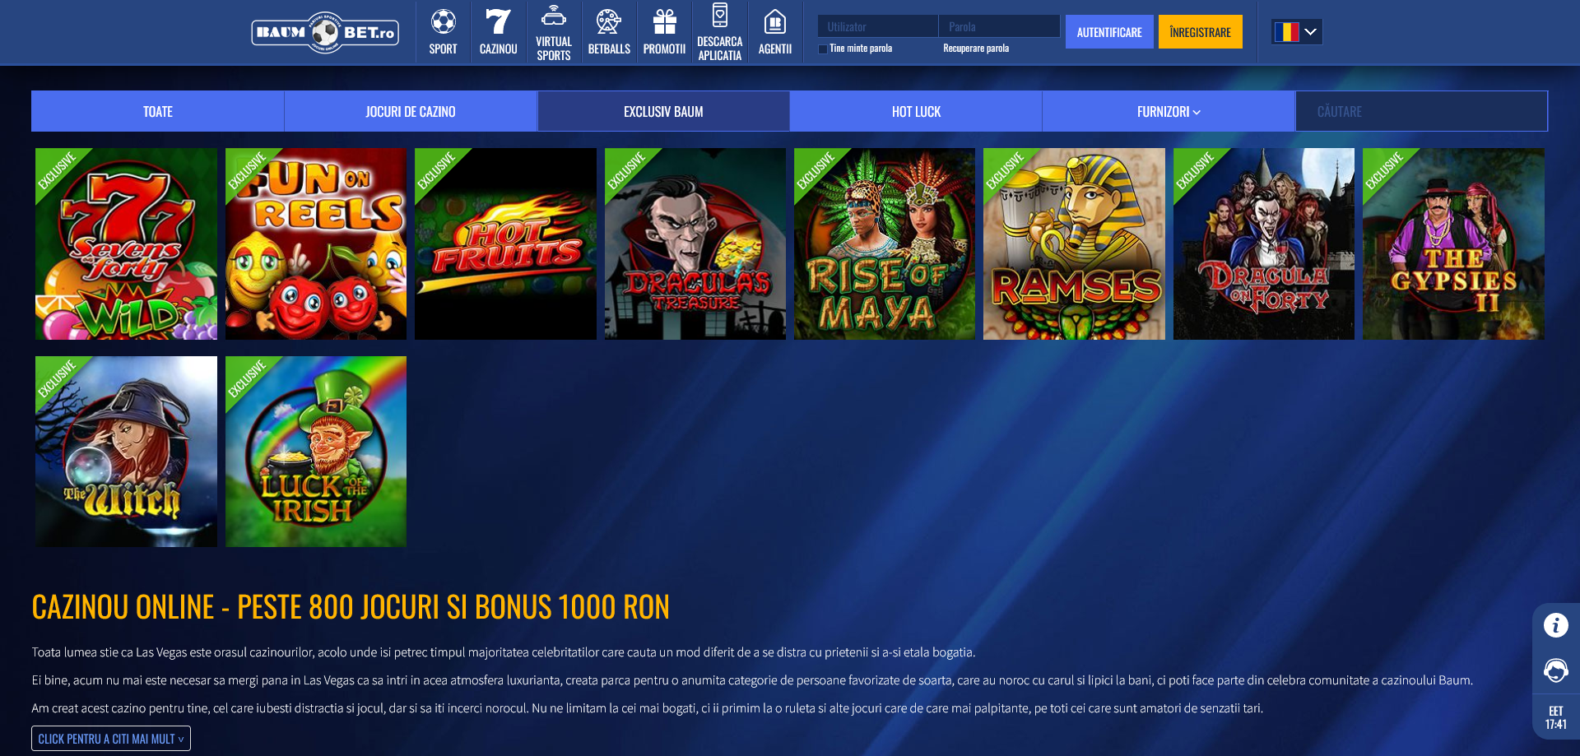
Task: Open live support headset icon
Action: tap(1555, 670)
